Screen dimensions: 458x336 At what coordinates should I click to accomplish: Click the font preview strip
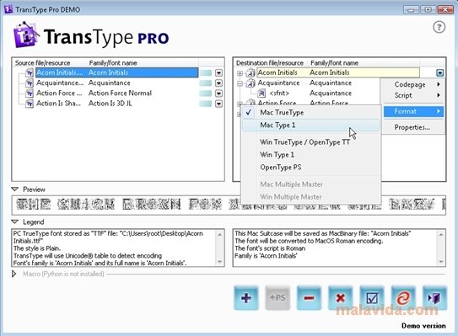pos(229,205)
